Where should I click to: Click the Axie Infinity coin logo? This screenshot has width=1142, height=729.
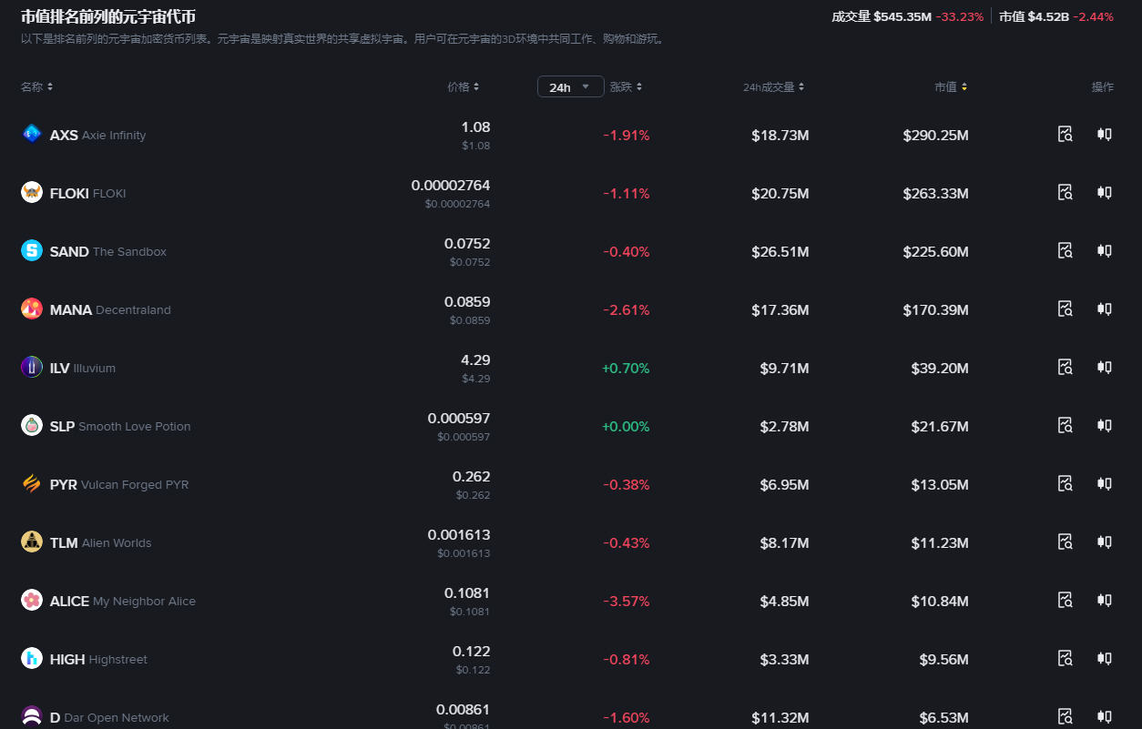pyautogui.click(x=32, y=134)
